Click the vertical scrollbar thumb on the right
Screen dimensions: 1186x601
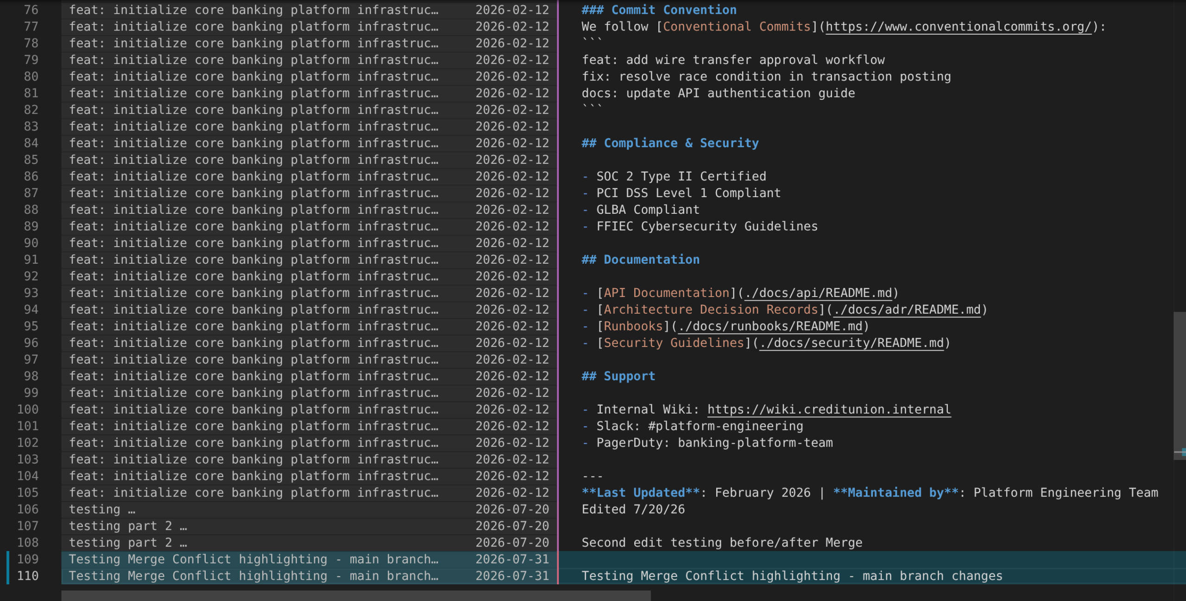(1180, 386)
